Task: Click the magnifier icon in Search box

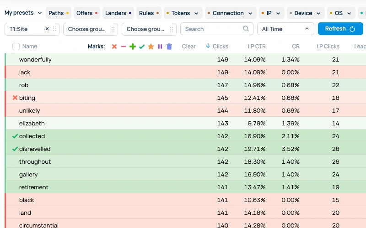Action: click(x=246, y=29)
